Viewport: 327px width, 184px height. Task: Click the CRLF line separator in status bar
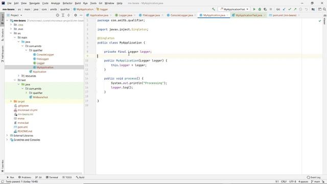[x=284, y=182]
